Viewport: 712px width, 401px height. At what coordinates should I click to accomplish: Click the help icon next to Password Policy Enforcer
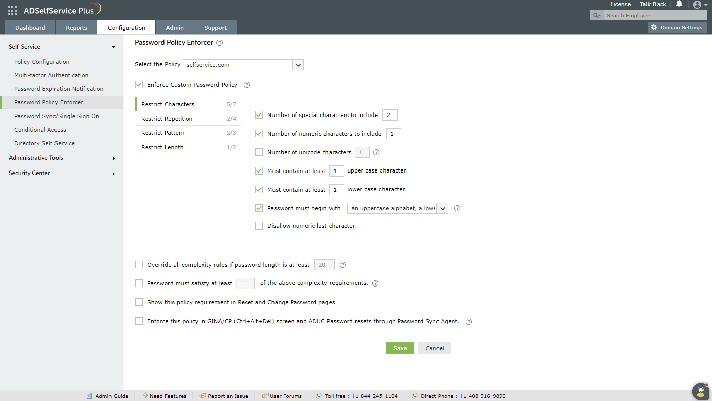pyautogui.click(x=219, y=43)
